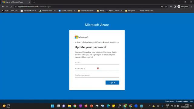Select the Sign in to Microsoft Azure tab

(x=16, y=2)
